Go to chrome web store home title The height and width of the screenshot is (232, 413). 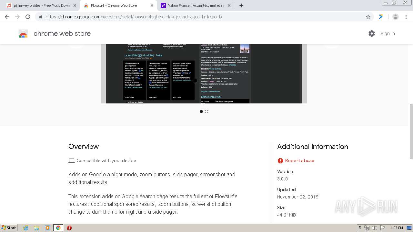[x=62, y=34]
